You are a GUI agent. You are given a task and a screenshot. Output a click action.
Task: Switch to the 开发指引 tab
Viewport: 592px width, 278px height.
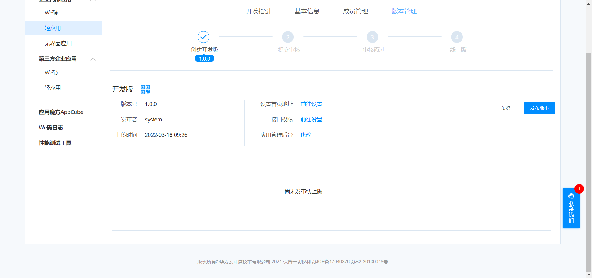tap(258, 11)
